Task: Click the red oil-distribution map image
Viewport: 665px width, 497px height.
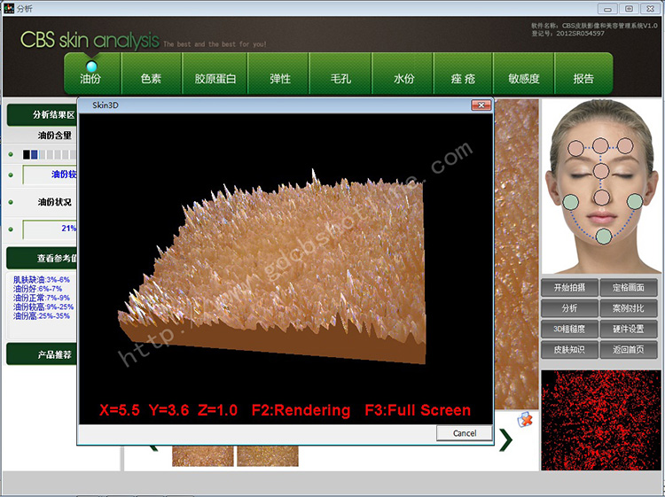Action: (x=601, y=420)
